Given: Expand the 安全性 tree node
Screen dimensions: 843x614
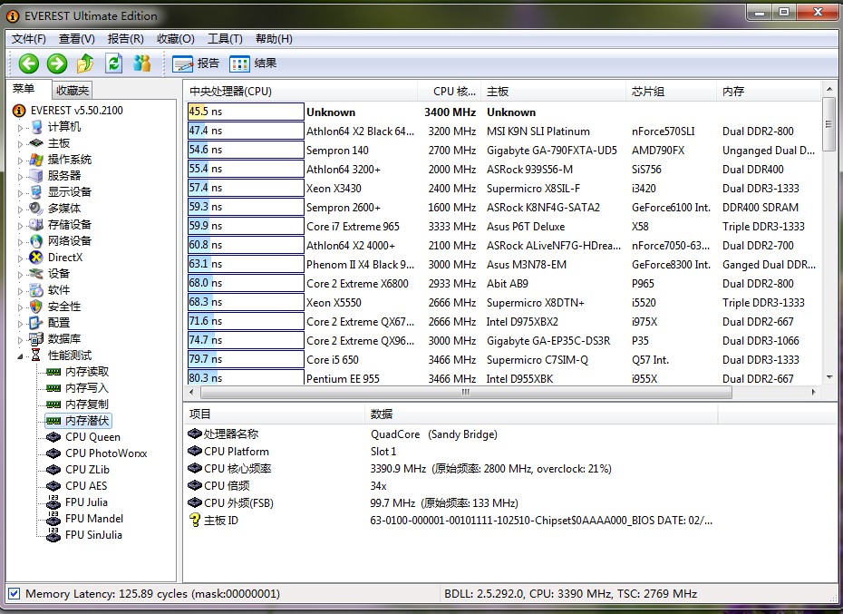Looking at the screenshot, I should [x=21, y=307].
